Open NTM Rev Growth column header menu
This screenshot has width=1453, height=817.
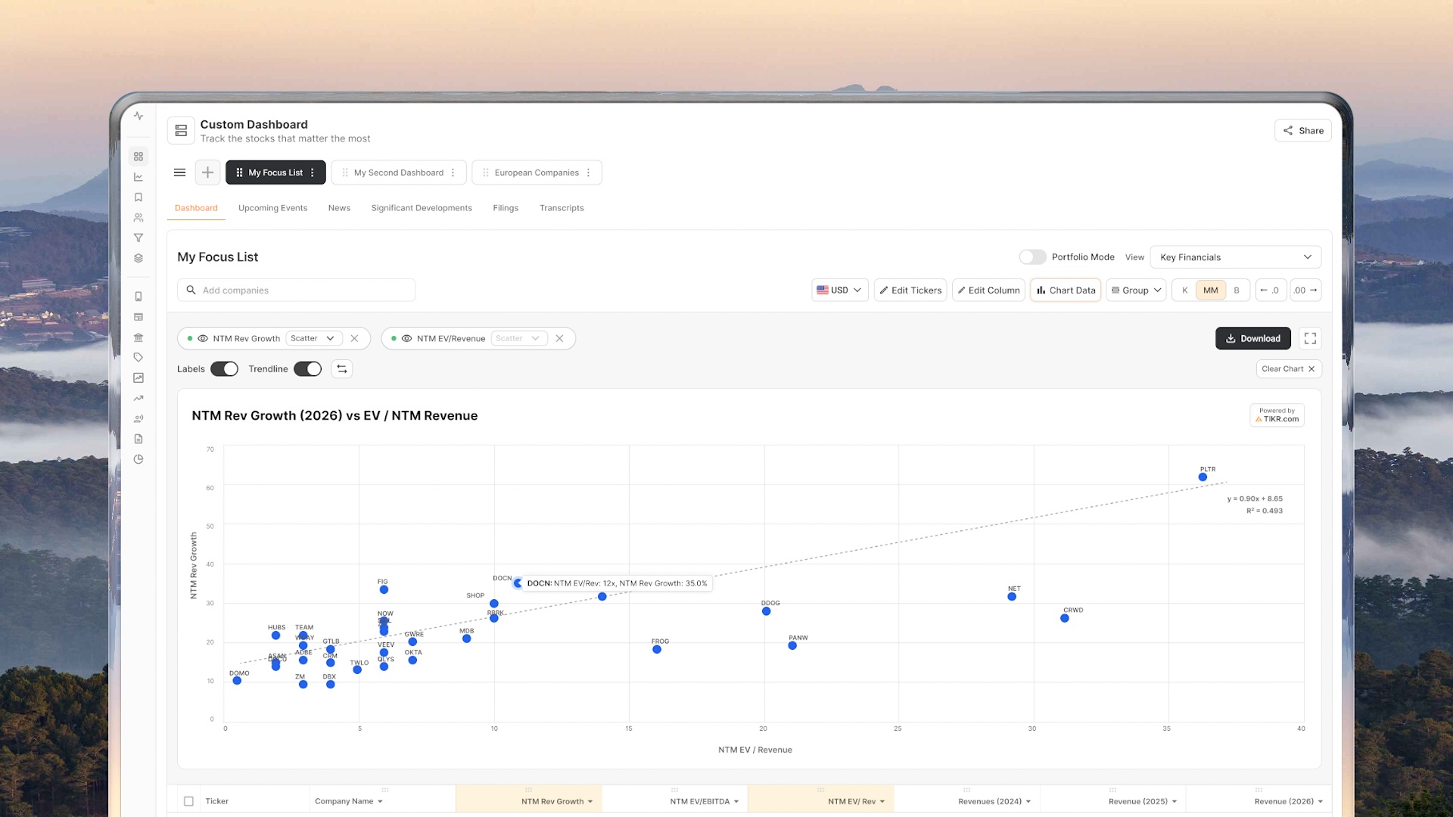click(x=590, y=802)
